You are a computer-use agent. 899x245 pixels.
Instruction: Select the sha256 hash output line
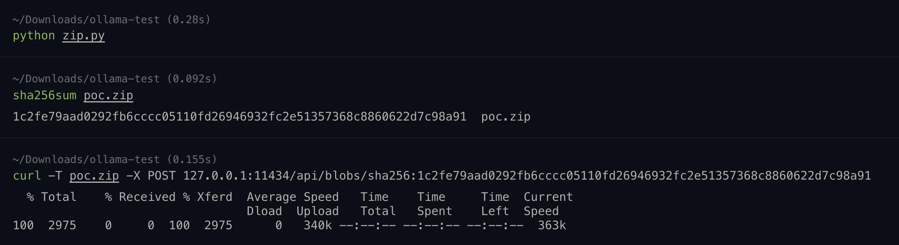coord(239,117)
